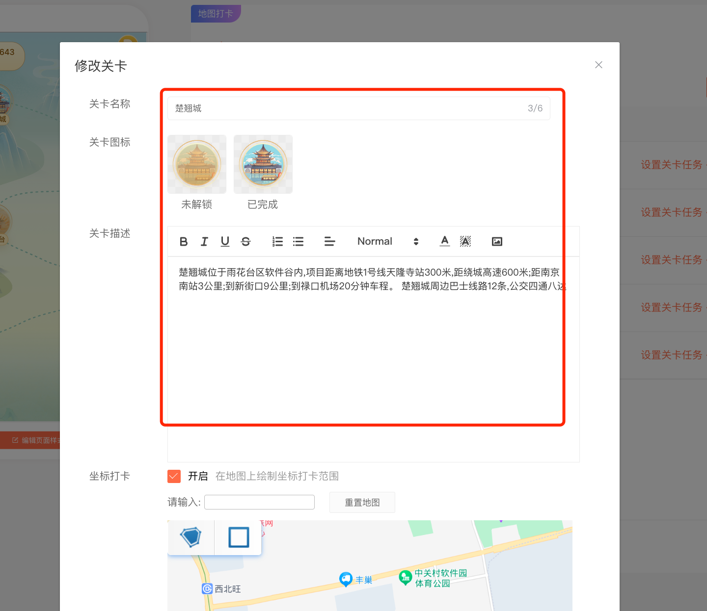Viewport: 707px width, 611px height.
Task: Click the 未解锁 caption under the icon
Action: [x=196, y=204]
